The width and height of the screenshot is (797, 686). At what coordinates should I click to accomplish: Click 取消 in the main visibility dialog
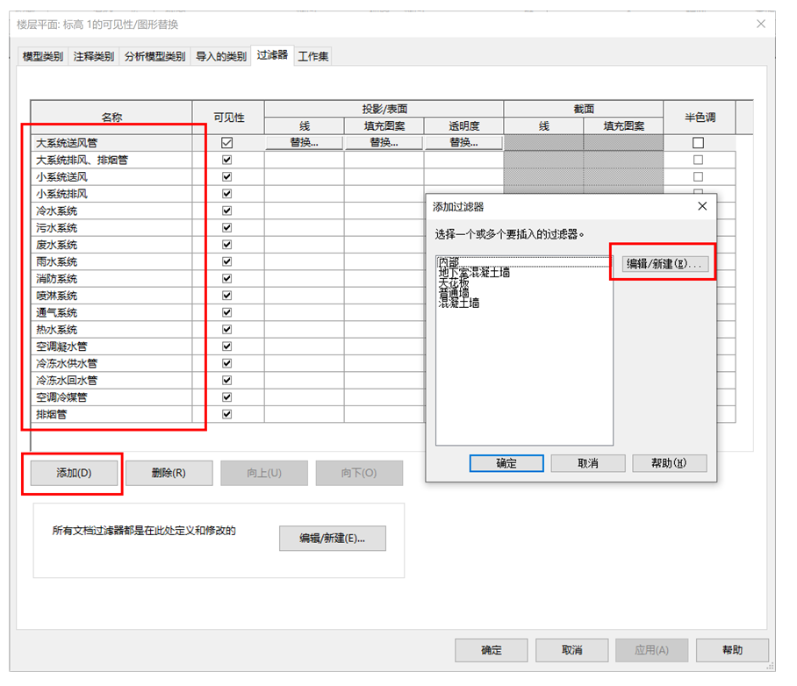point(571,650)
